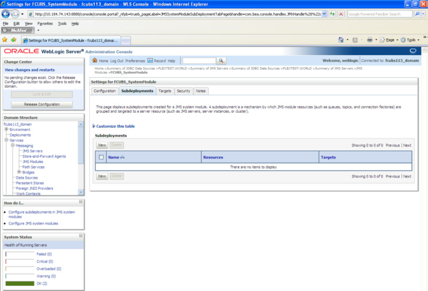Collapse the System Status panel
Screen dimensions: 428x291
[x=81, y=236]
